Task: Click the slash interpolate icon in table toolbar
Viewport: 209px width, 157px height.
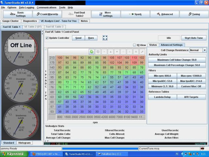Action: (x=142, y=52)
